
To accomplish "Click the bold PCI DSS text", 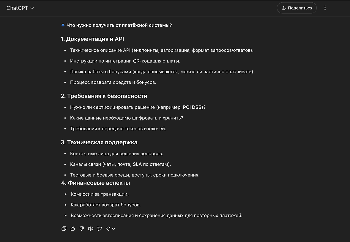I will pyautogui.click(x=191, y=107).
